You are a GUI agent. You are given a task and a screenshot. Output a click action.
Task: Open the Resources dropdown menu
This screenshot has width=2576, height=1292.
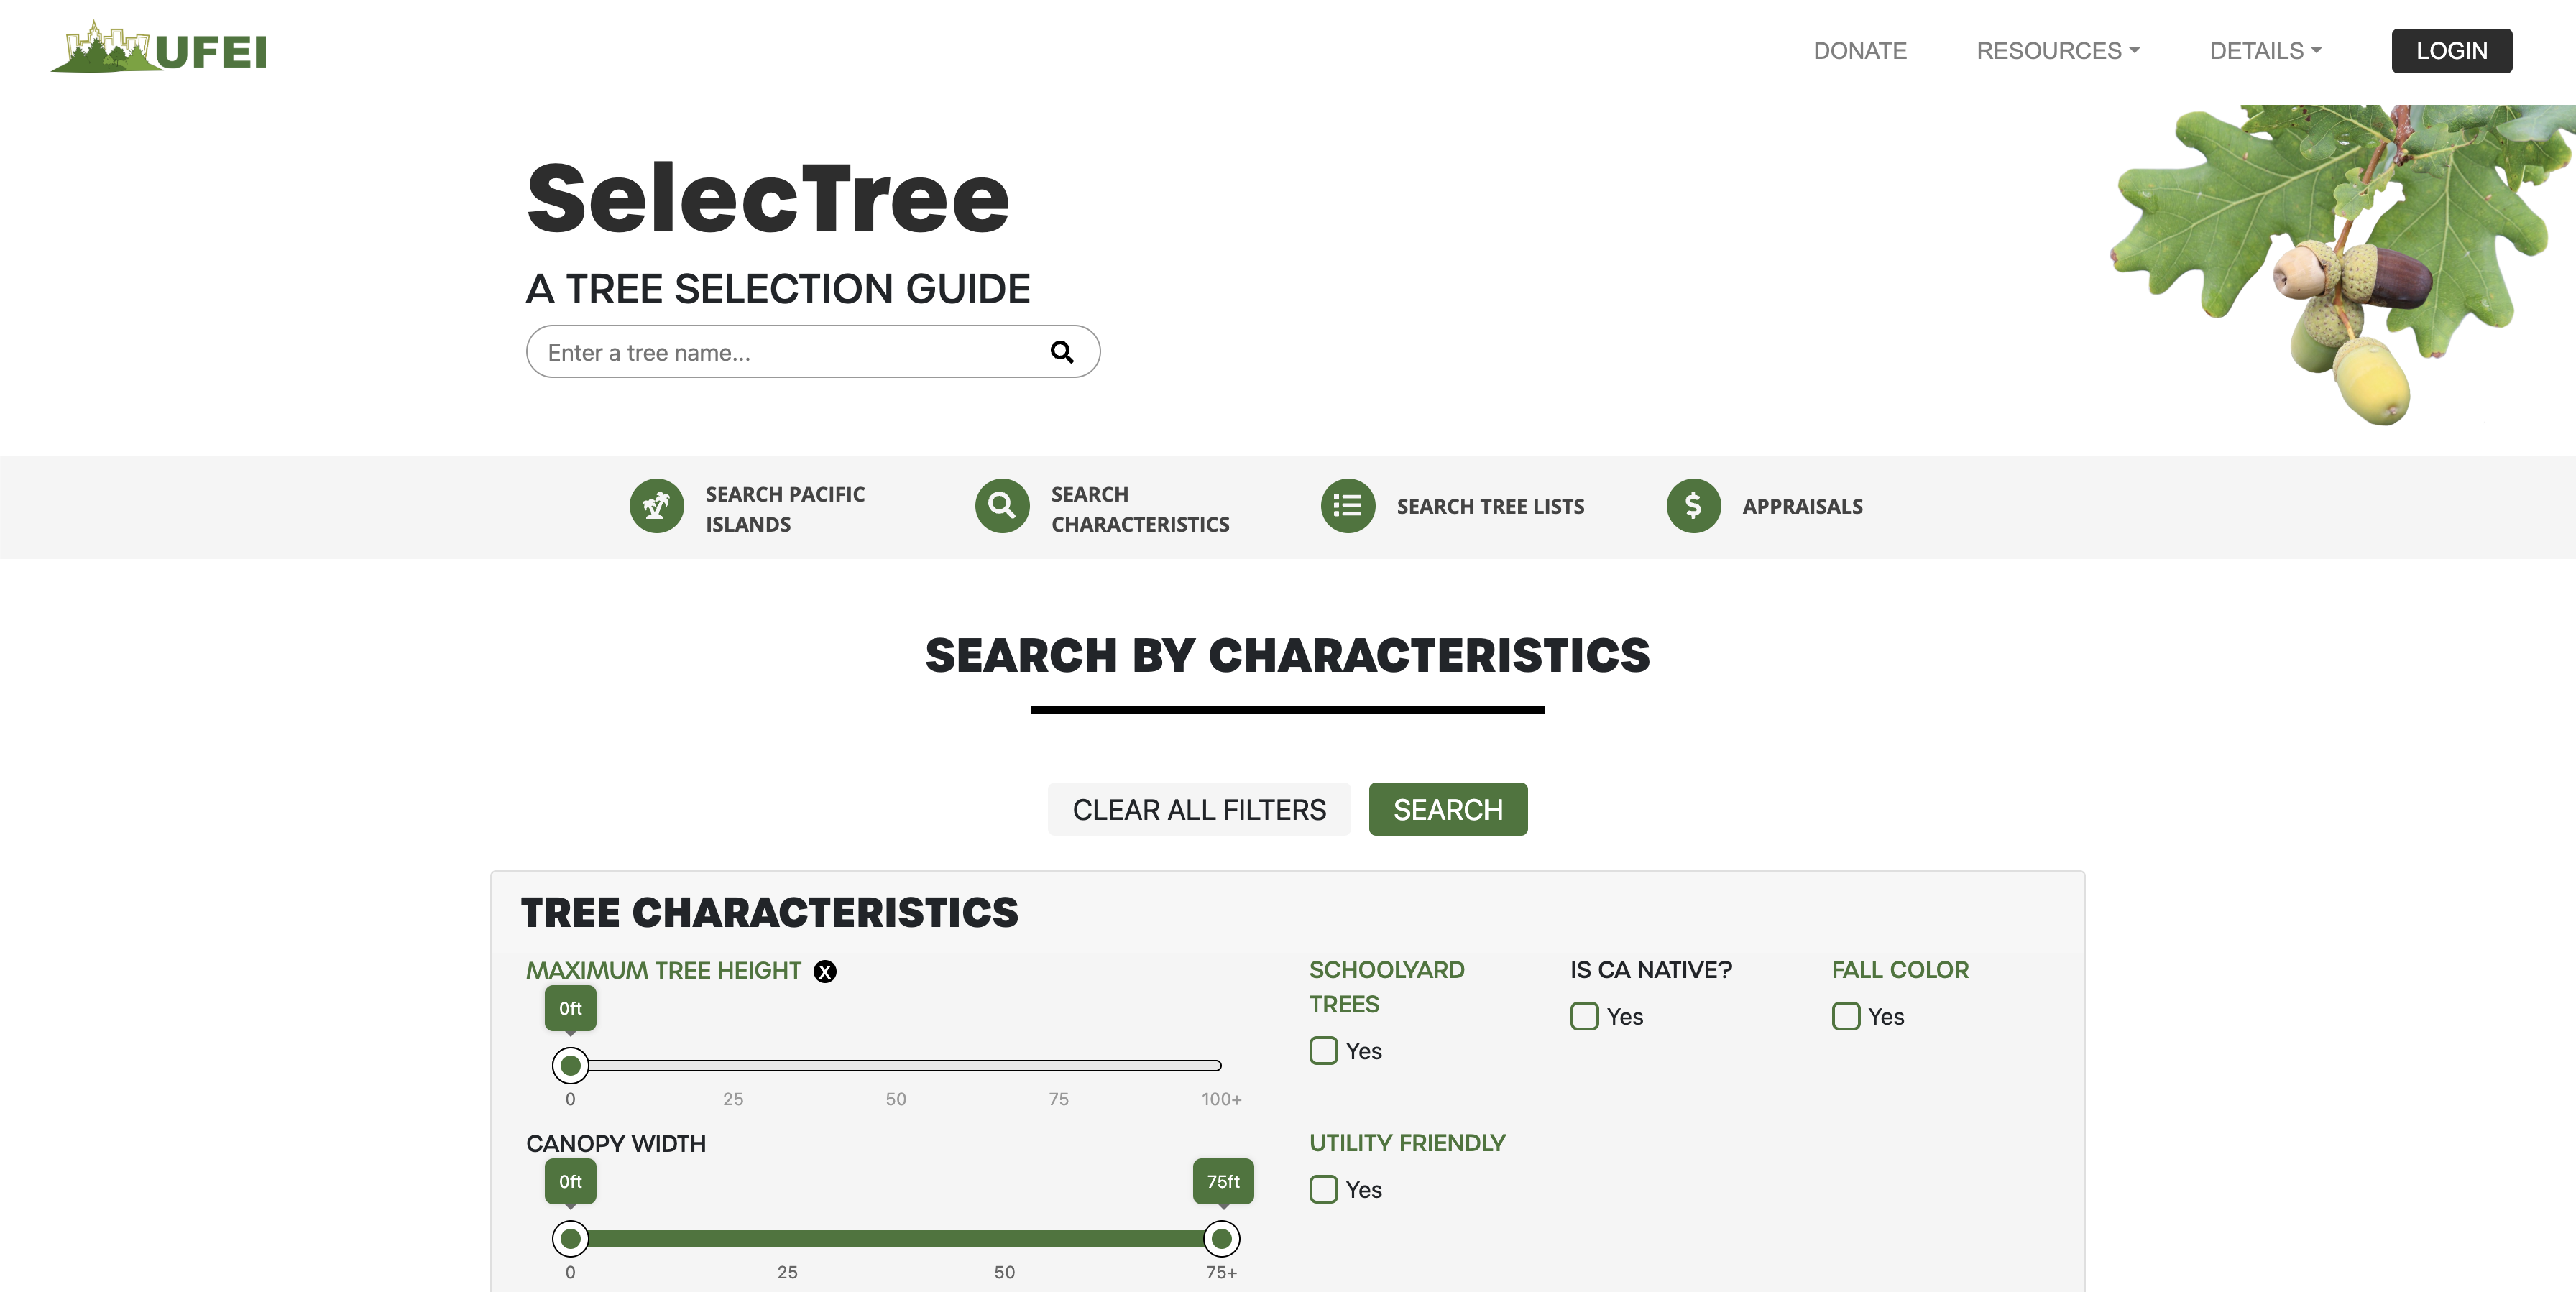[2058, 50]
